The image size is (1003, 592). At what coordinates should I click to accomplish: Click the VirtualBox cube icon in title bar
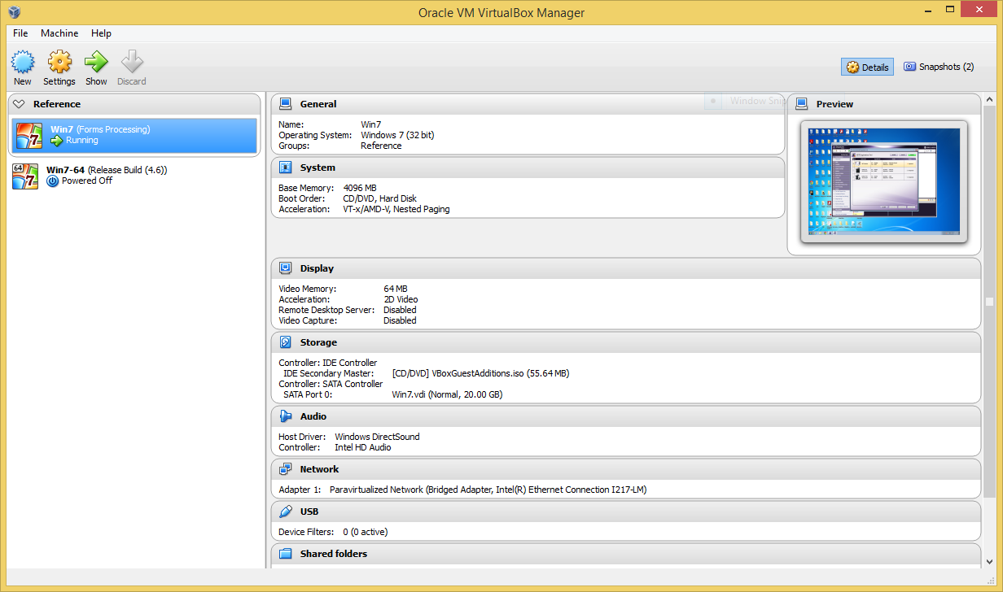pos(14,12)
